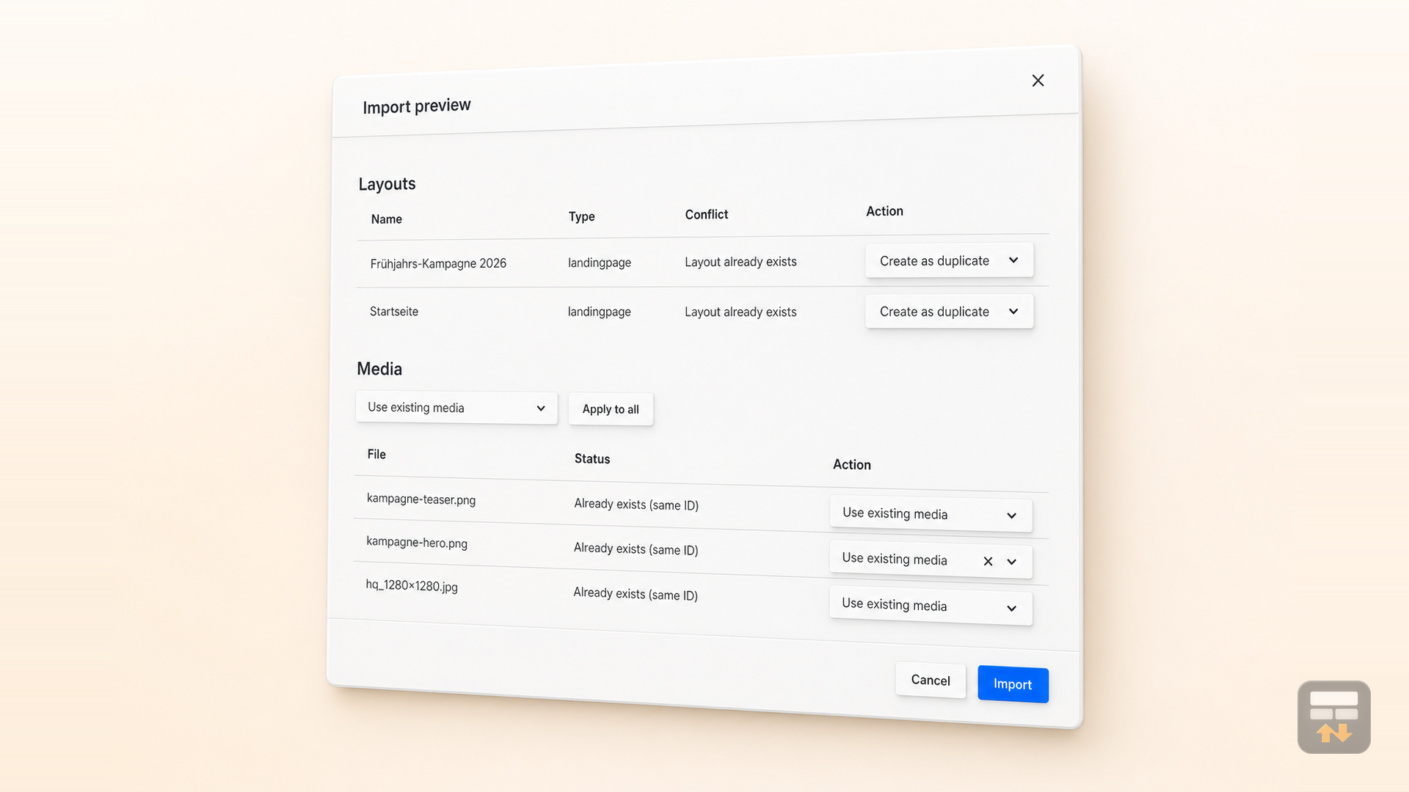Click the blue Import button

(x=1013, y=684)
